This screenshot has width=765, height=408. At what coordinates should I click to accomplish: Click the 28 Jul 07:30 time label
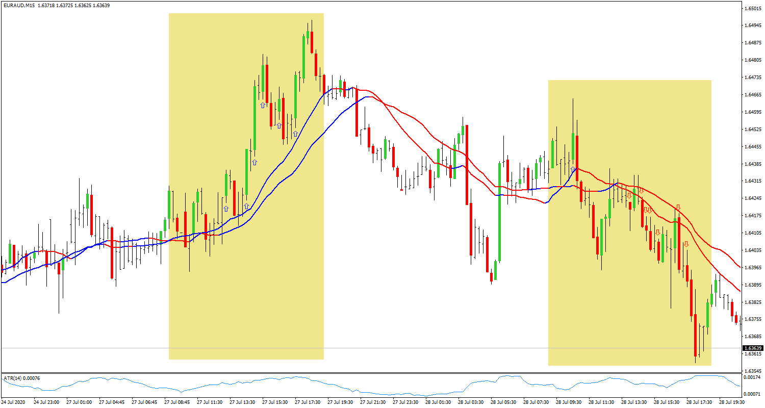tap(537, 402)
